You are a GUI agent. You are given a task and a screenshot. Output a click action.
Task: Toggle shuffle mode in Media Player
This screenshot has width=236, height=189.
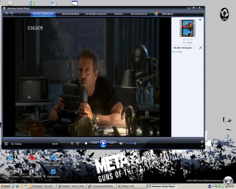click(72, 143)
